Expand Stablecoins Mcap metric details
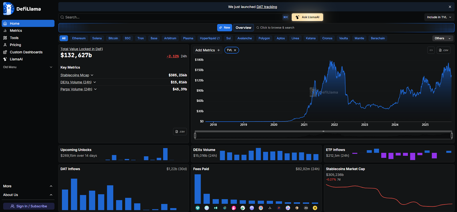This screenshot has width=457, height=212. point(92,75)
